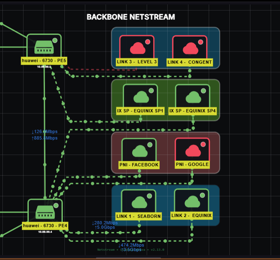Click the ↓474.2Mbps traffic value
The width and height of the screenshot is (280, 260).
pyautogui.click(x=131, y=245)
